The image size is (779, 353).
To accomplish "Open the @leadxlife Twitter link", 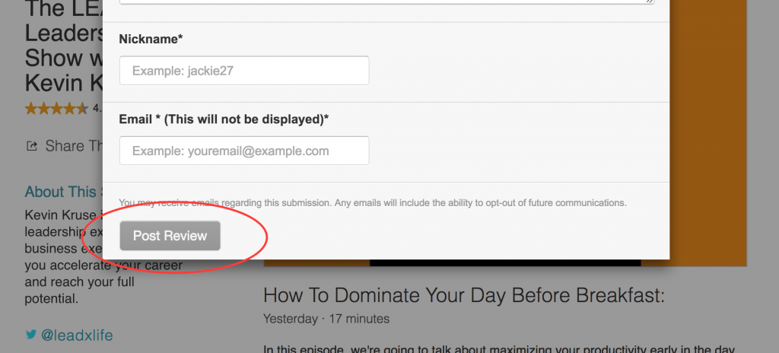I will point(77,335).
